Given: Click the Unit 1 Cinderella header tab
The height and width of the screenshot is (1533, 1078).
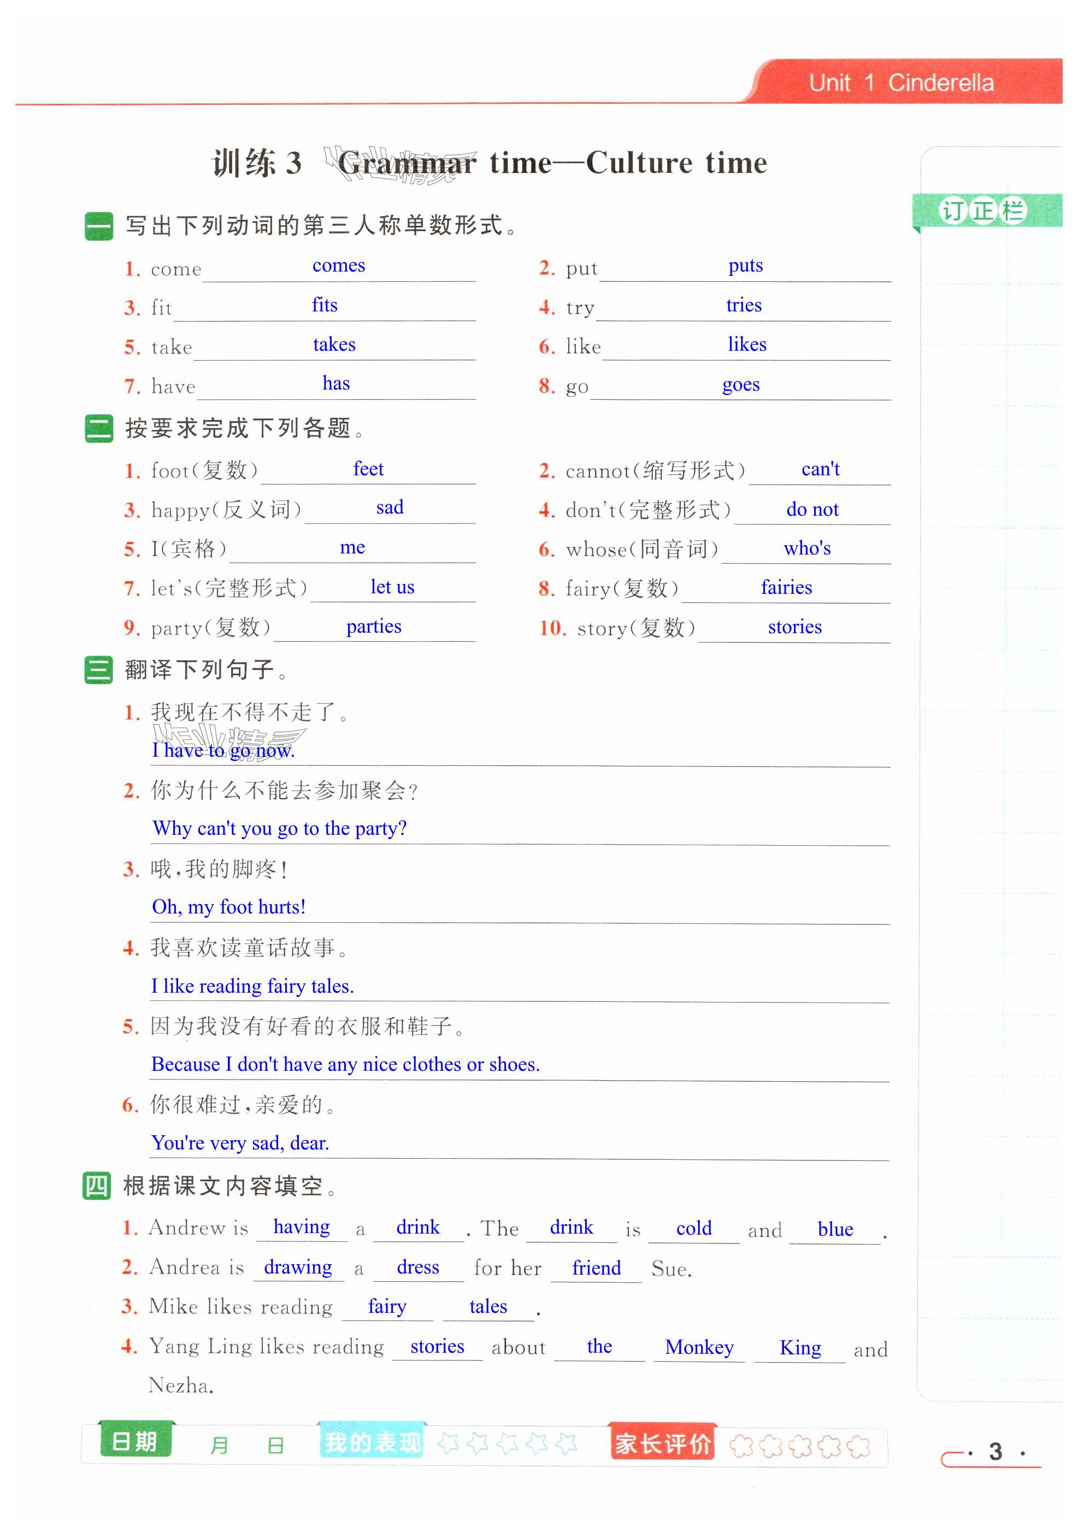Looking at the screenshot, I should (901, 83).
